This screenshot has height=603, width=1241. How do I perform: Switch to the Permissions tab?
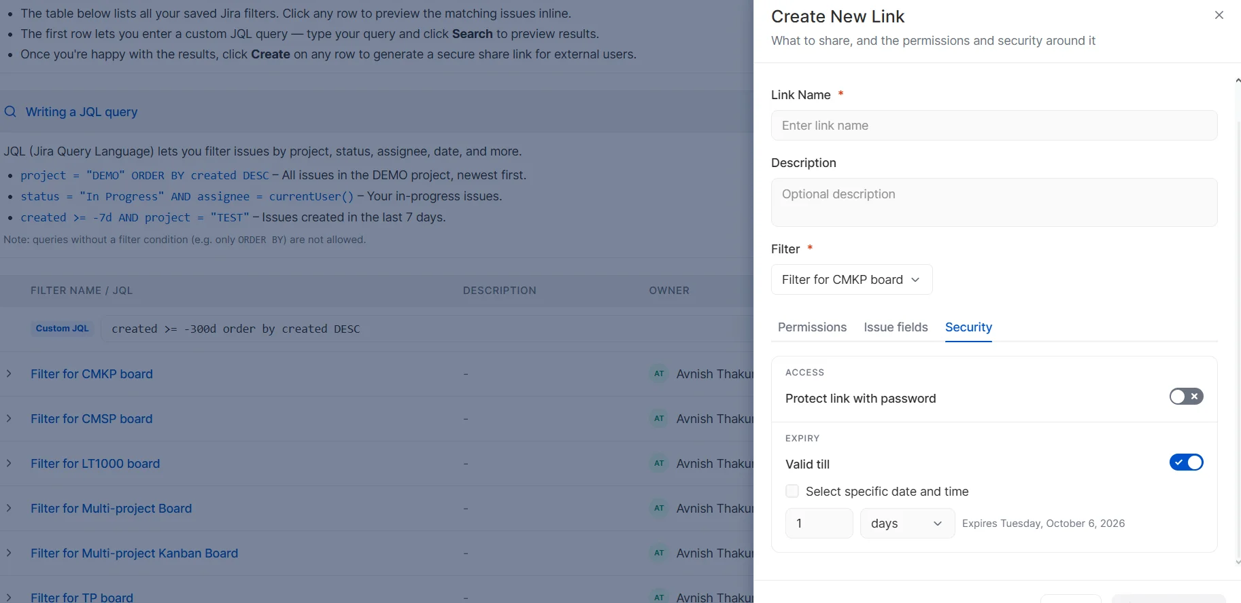pos(812,327)
